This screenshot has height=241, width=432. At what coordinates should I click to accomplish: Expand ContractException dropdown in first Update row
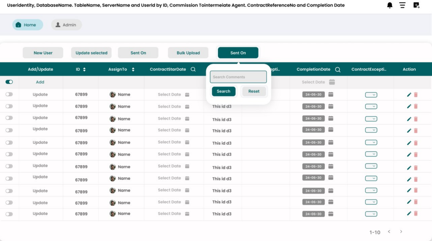tap(371, 95)
